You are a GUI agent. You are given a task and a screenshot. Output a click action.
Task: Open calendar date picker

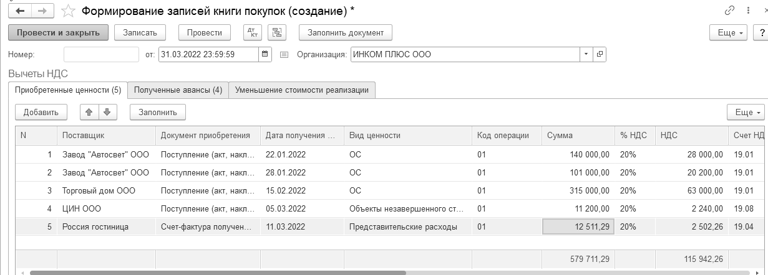[x=265, y=55]
